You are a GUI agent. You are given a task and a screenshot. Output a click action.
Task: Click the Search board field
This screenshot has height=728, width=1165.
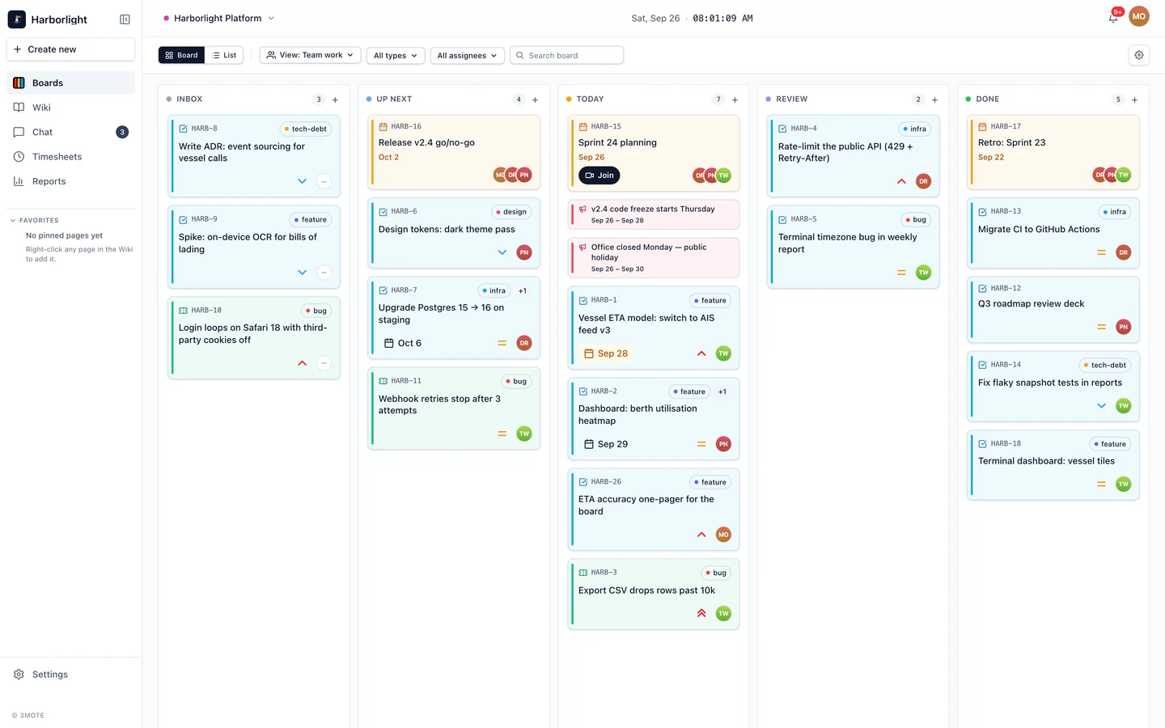[x=567, y=55]
